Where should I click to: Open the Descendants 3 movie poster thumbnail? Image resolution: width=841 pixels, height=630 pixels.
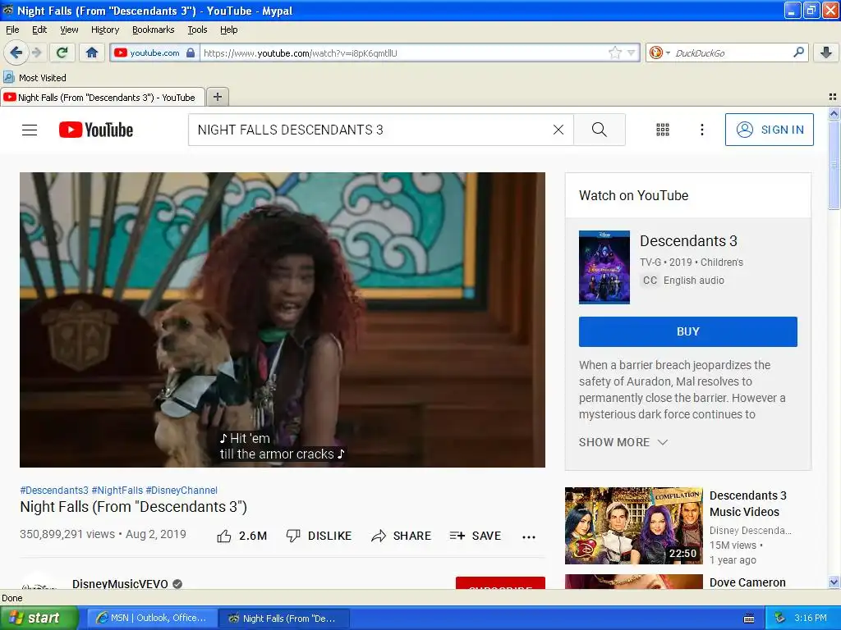[x=604, y=267]
